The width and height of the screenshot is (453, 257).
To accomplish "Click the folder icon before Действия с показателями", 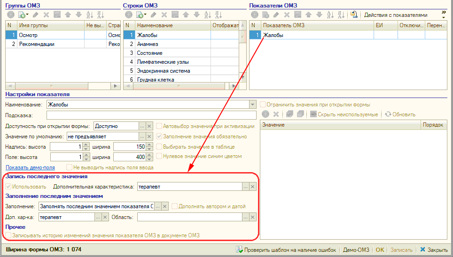I will coord(354,15).
